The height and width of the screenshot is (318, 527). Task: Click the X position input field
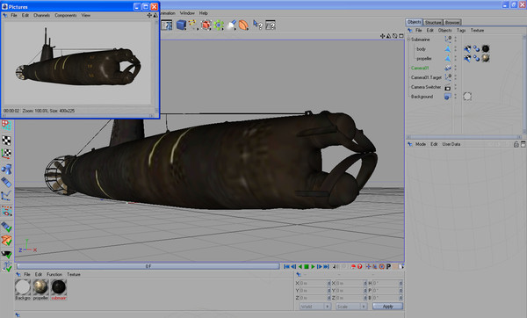[x=315, y=283]
